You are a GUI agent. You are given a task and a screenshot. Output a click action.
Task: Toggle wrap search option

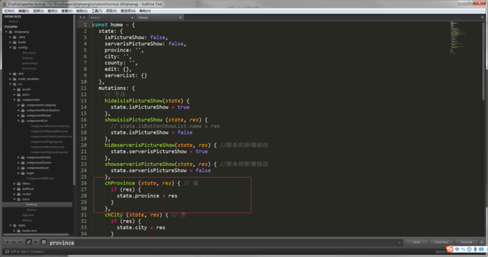point(29,242)
